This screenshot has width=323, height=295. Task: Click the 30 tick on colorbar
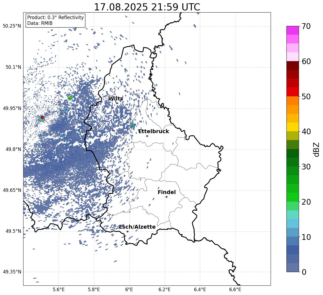click(x=306, y=167)
